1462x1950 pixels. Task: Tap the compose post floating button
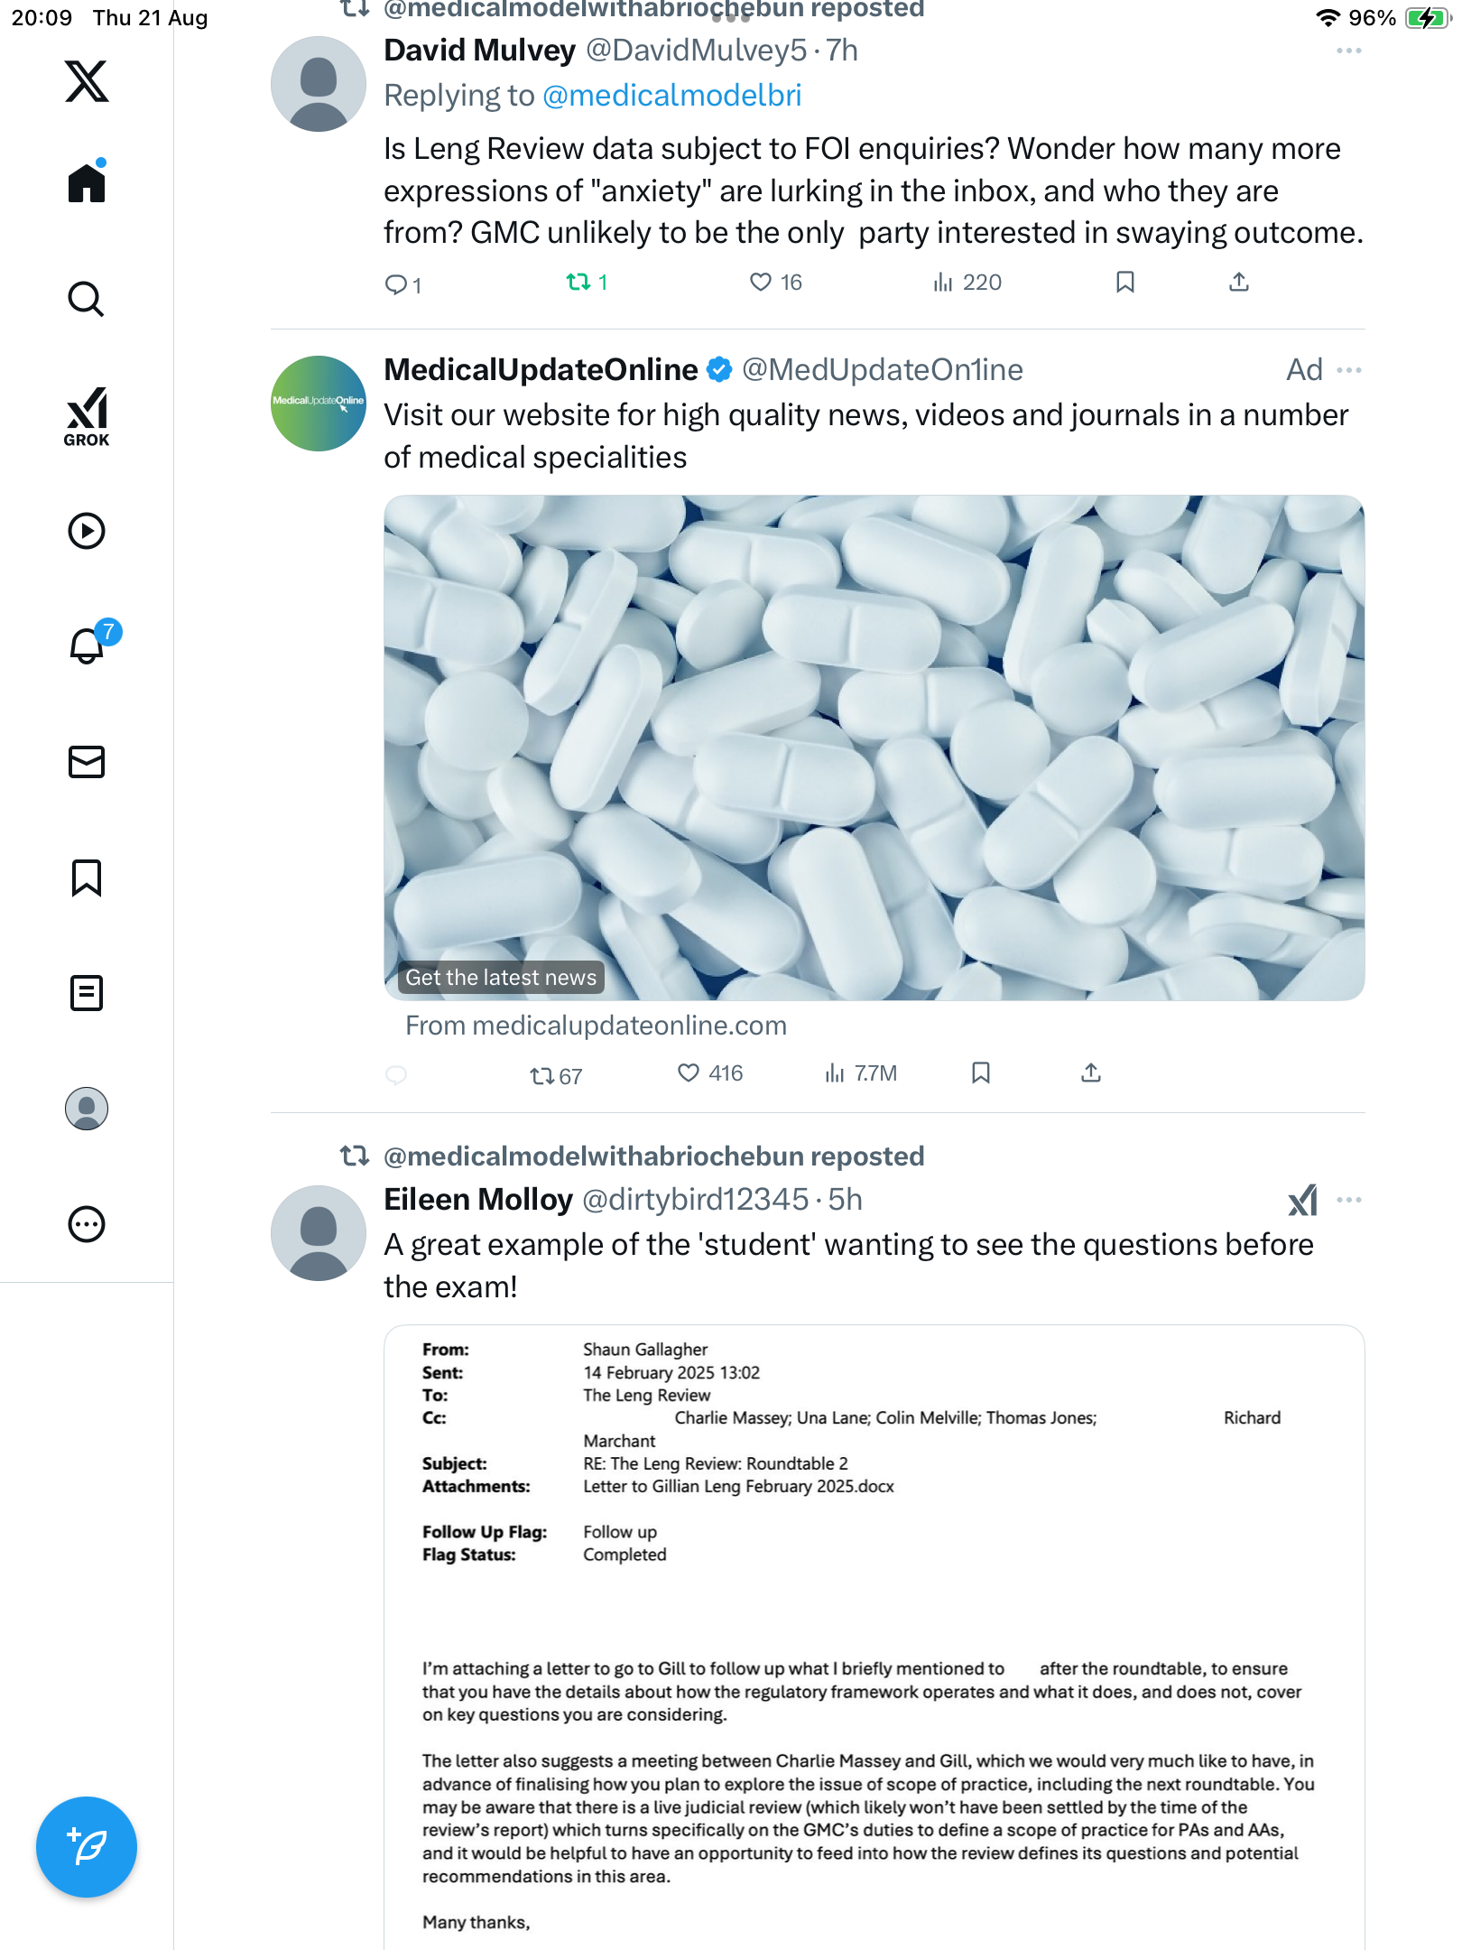87,1846
